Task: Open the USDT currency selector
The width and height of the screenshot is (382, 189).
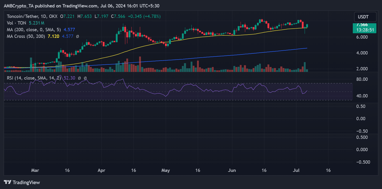Action: click(365, 17)
